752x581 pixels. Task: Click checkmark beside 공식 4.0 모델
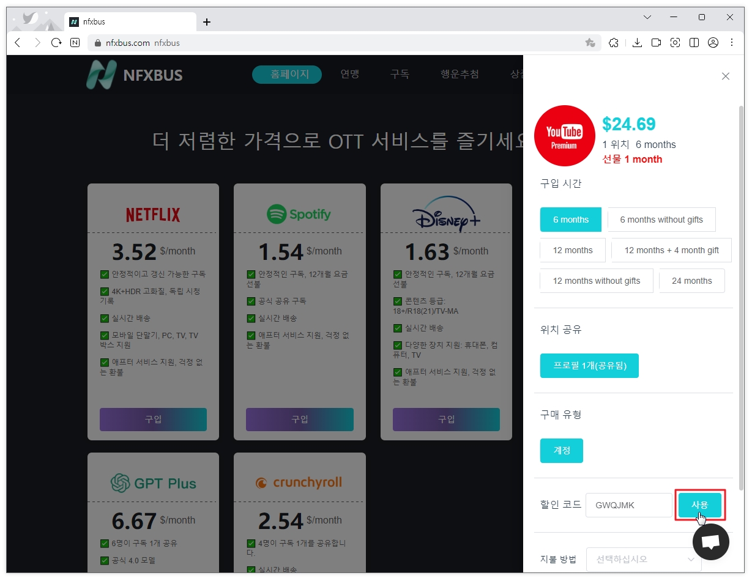(105, 561)
